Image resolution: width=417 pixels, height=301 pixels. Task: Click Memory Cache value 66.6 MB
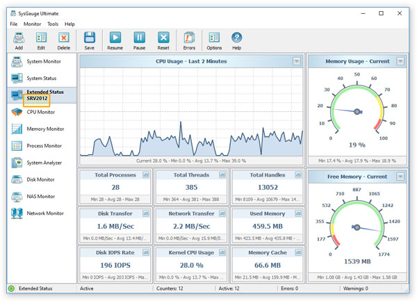[268, 266]
